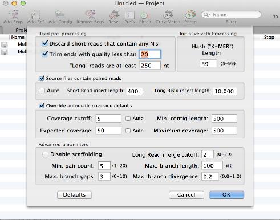This screenshot has width=280, height=220.
Task: Click the Long reads minimum length field
Action: (x=150, y=66)
